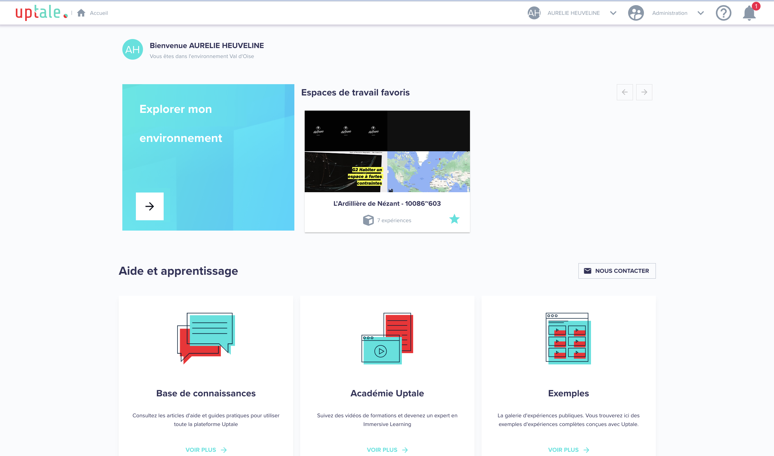Open the Accueil breadcrumb

click(99, 13)
